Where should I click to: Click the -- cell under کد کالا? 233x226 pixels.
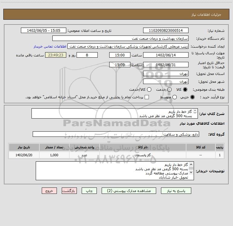pos(201,155)
